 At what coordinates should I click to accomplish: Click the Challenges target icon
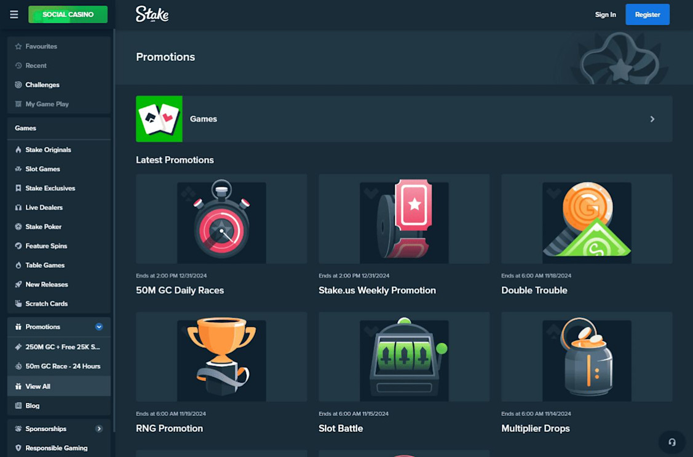18,85
